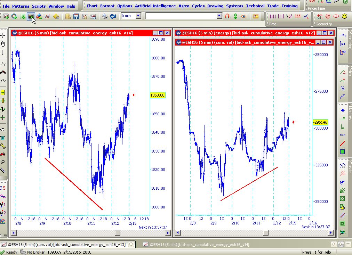Screen dimensions: 352x255
Task: Click the percent sign Price tool
Action: pyautogui.click(x=343, y=88)
